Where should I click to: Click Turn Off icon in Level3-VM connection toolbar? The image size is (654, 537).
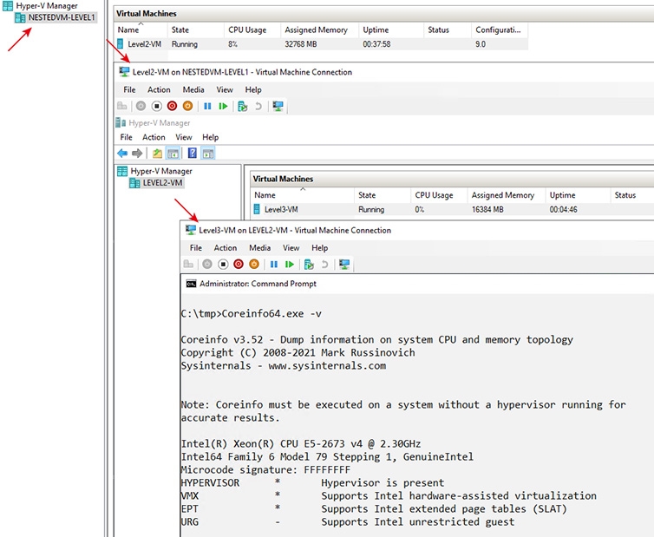pyautogui.click(x=223, y=264)
